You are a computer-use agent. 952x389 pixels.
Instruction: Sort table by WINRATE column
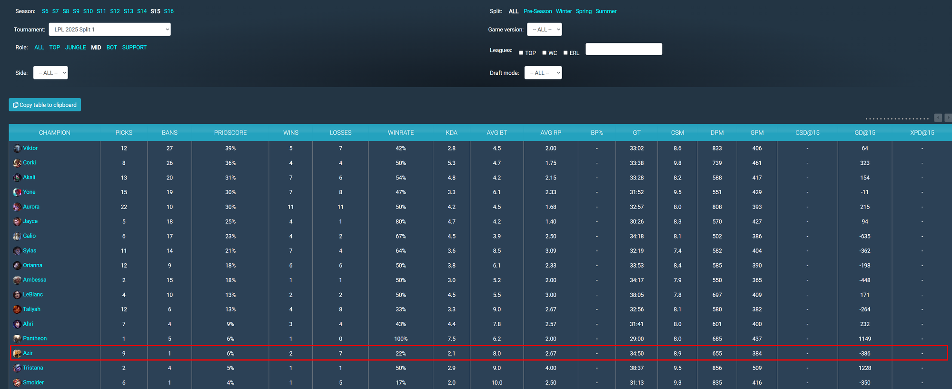point(400,133)
